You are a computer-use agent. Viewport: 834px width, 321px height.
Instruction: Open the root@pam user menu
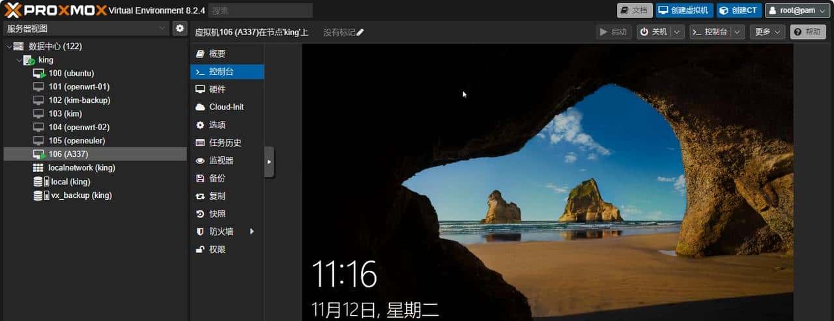tap(798, 10)
